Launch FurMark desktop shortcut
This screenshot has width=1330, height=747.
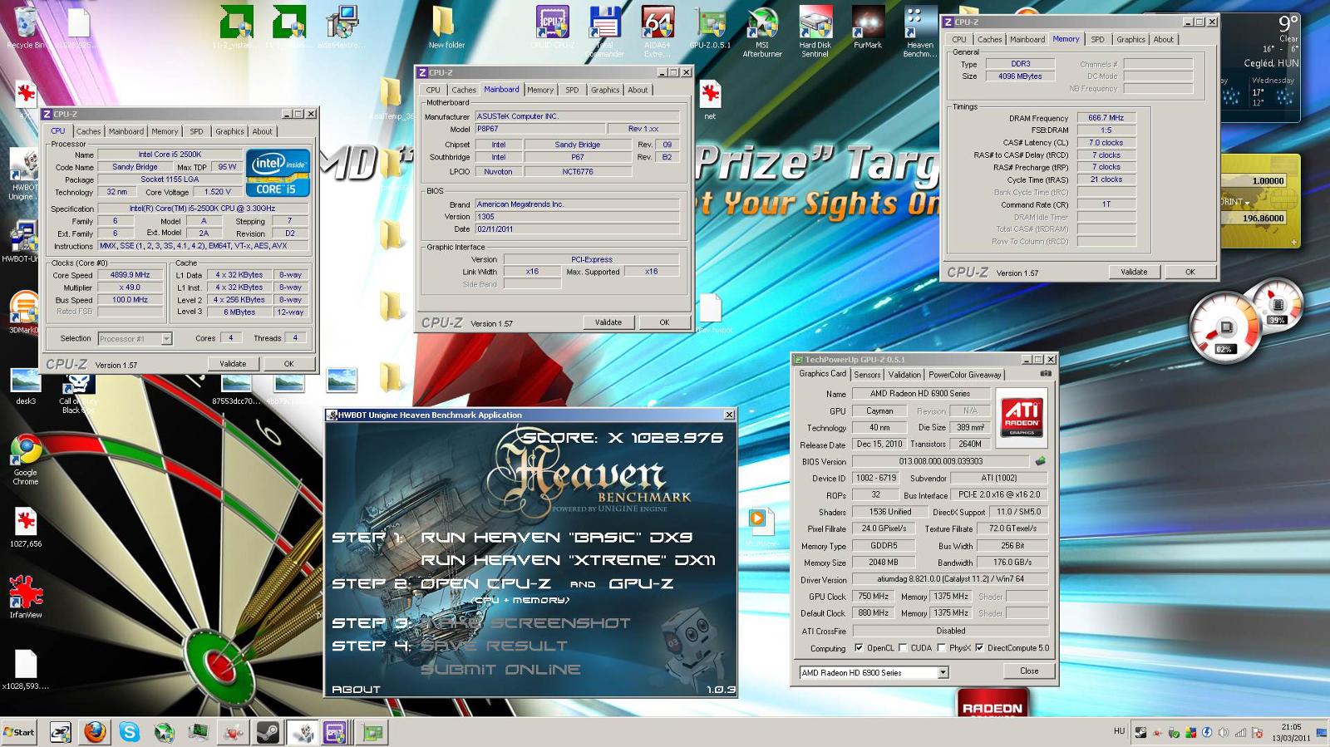click(x=867, y=27)
